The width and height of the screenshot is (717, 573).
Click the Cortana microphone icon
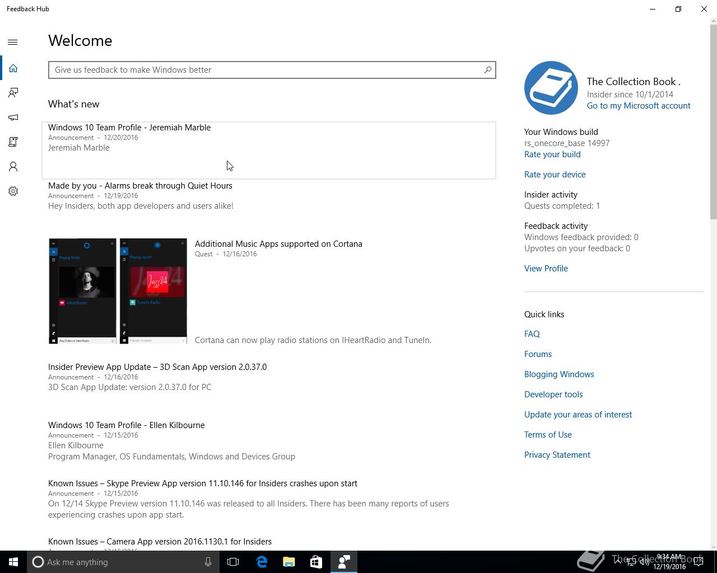(x=208, y=562)
